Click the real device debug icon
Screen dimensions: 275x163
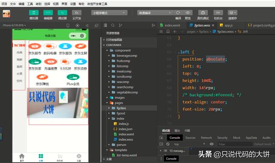point(203,12)
